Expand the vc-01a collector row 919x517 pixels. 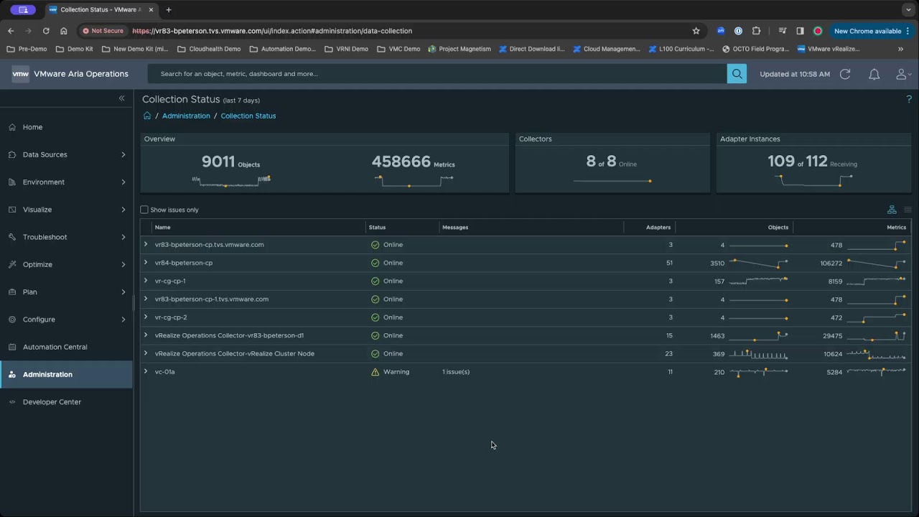[146, 372]
